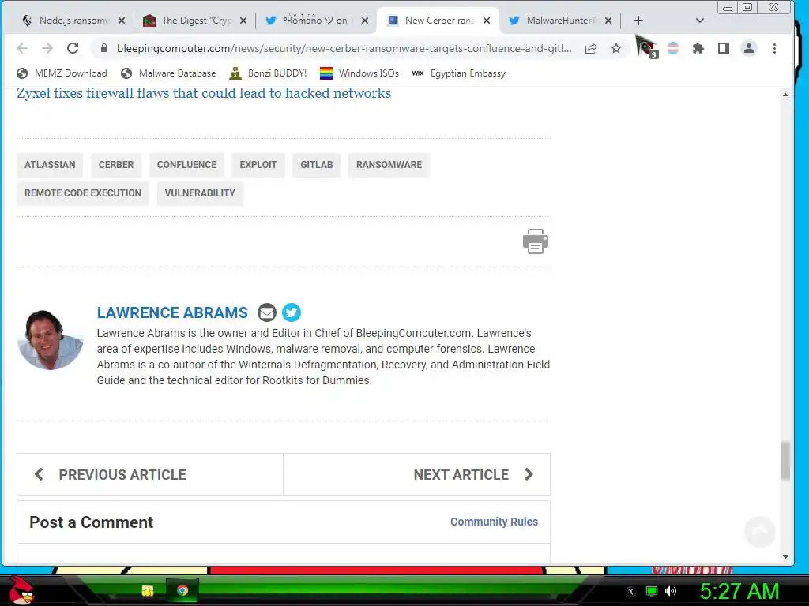Open the Windows ISOs bookmark
Image resolution: width=809 pixels, height=606 pixels.
pos(359,73)
